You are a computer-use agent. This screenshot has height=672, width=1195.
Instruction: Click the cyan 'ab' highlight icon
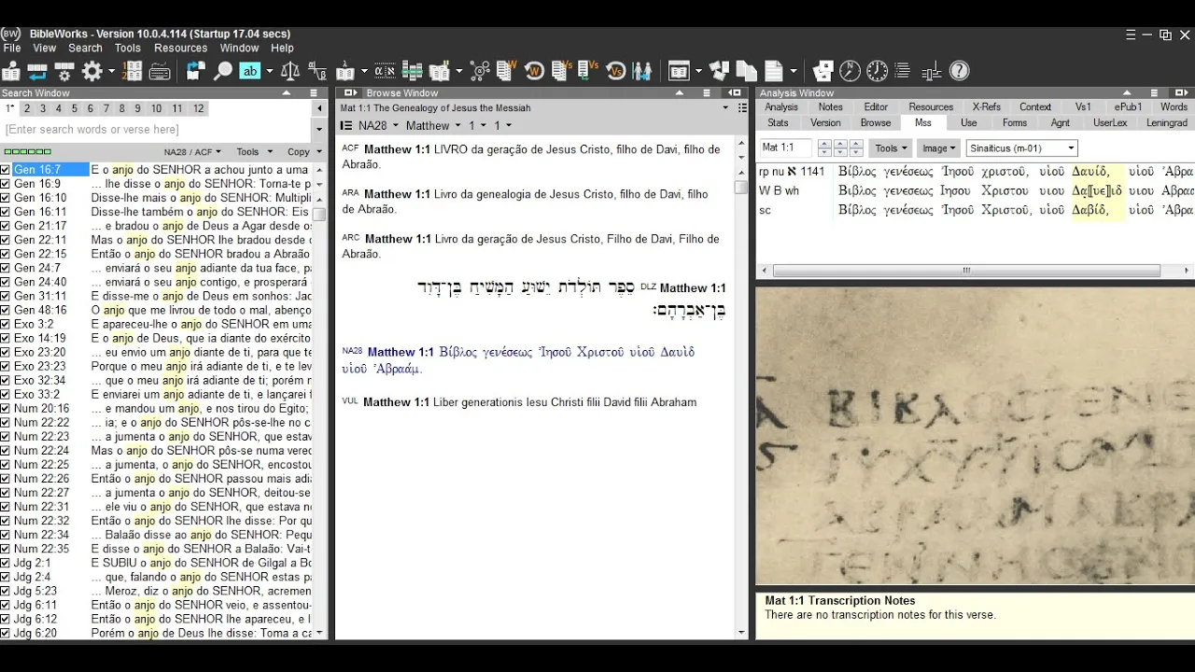tap(250, 71)
